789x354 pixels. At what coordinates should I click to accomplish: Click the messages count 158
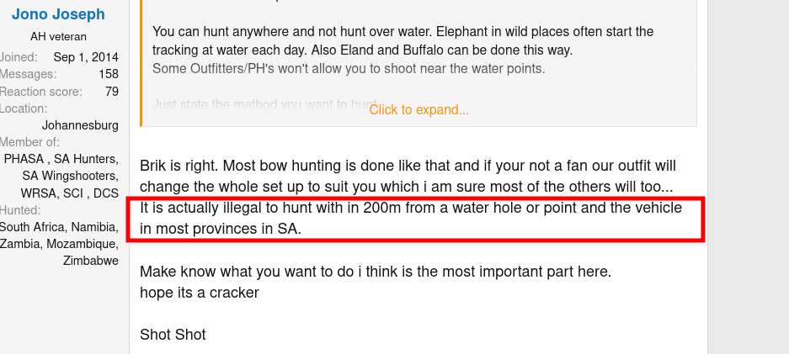click(109, 74)
